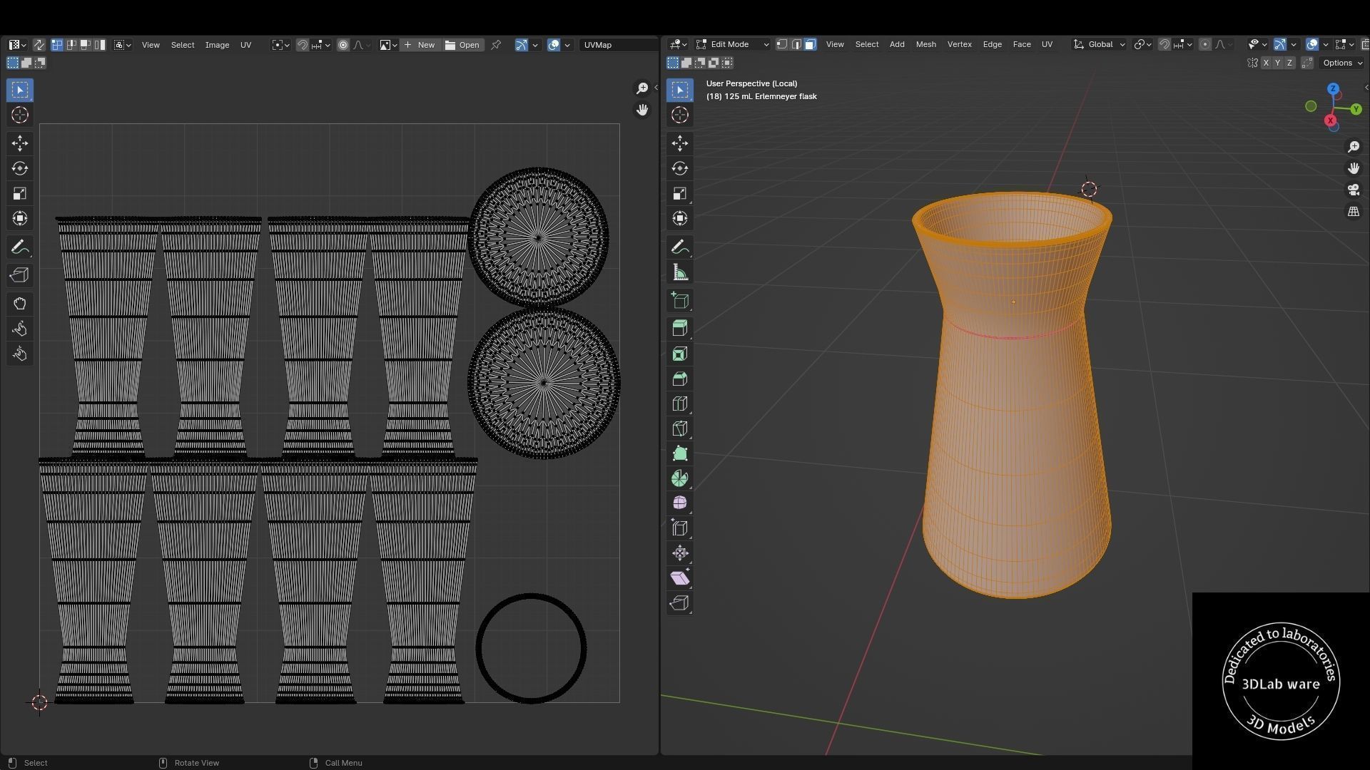Open the Mesh menu
Screen dimensions: 1370x770
pos(925,44)
